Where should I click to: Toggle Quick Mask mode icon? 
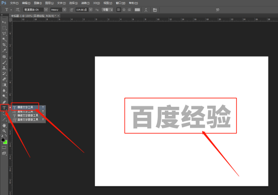4,147
